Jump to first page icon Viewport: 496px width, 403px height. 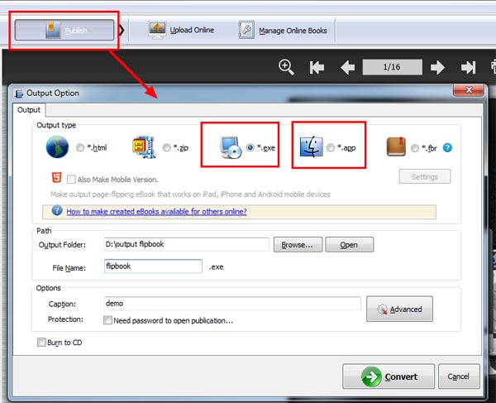click(317, 67)
